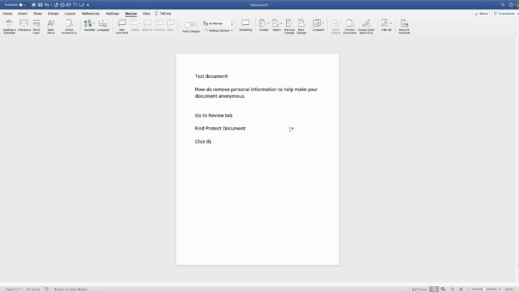This screenshot has width=519, height=292.
Task: Place cursor in 'Find Protect Document' line
Action: [220, 128]
